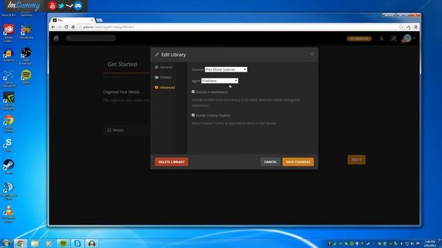Click Cancel in Edit Library dialog
The image size is (442, 248).
pyautogui.click(x=270, y=162)
